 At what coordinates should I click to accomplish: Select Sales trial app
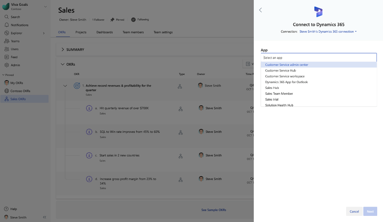coord(319,100)
